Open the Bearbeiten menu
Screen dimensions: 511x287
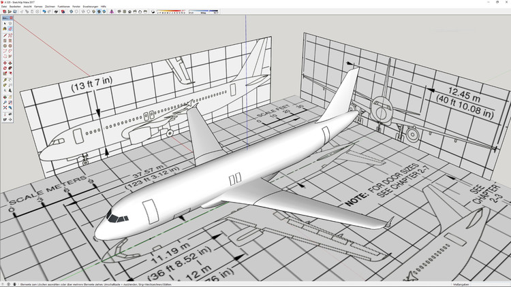tap(15, 7)
